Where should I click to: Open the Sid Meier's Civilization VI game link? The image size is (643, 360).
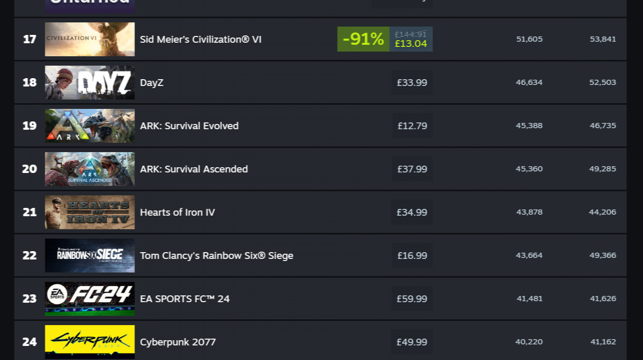click(x=201, y=39)
